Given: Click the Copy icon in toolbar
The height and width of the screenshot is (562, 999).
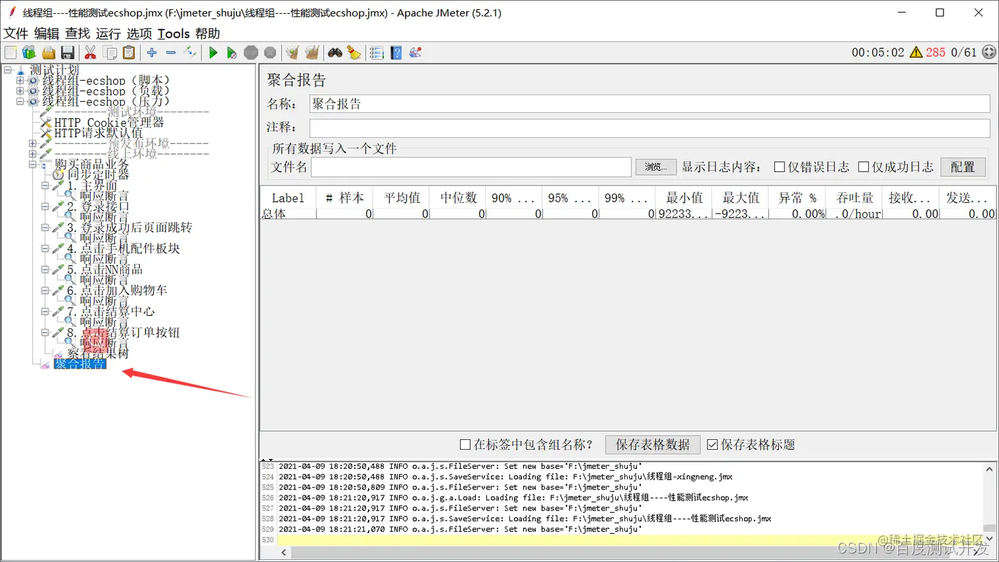Looking at the screenshot, I should [x=110, y=53].
